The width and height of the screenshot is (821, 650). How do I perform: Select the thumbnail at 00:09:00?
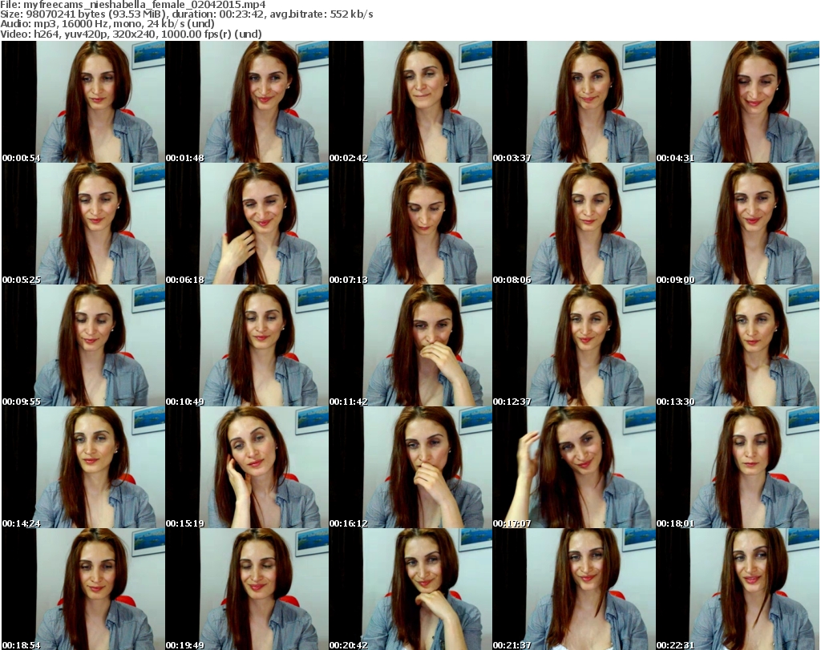[x=738, y=224]
